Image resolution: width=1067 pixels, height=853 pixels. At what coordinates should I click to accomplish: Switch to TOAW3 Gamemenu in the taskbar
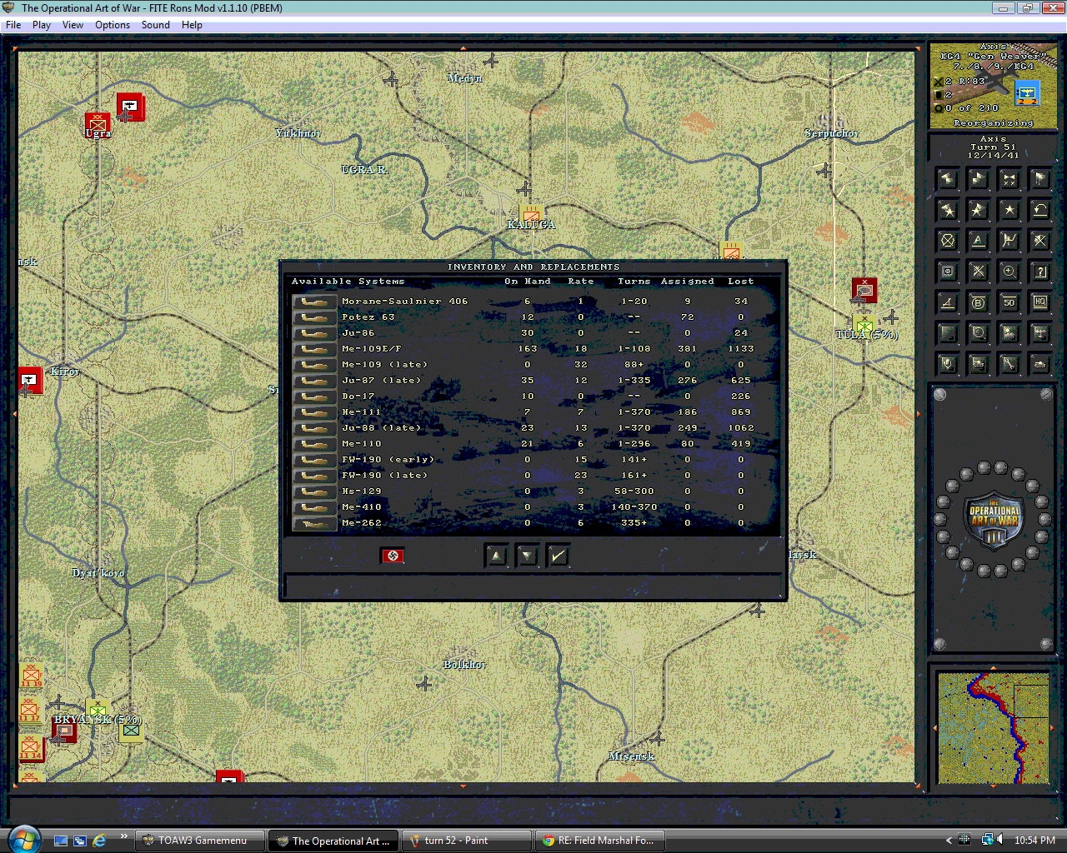(x=201, y=841)
